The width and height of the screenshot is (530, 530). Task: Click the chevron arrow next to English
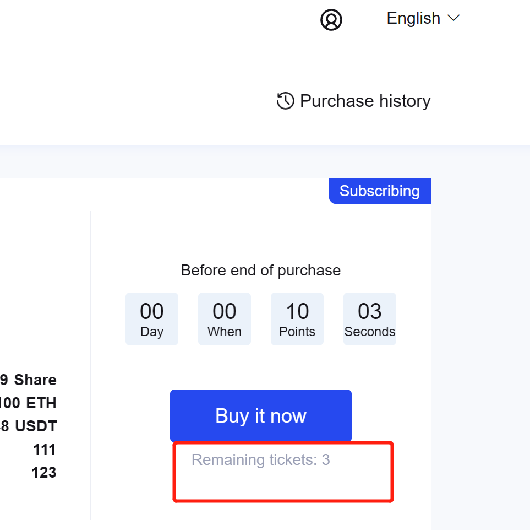pyautogui.click(x=453, y=18)
